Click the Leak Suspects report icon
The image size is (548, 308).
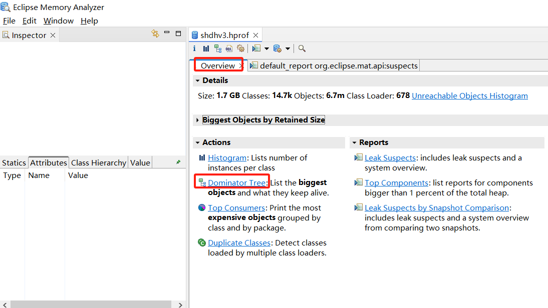358,157
